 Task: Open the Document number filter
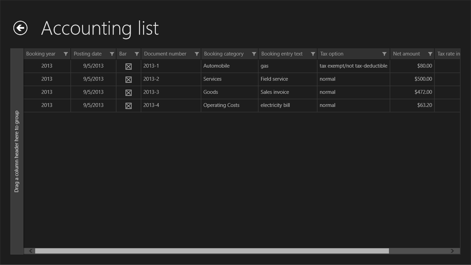coord(197,54)
